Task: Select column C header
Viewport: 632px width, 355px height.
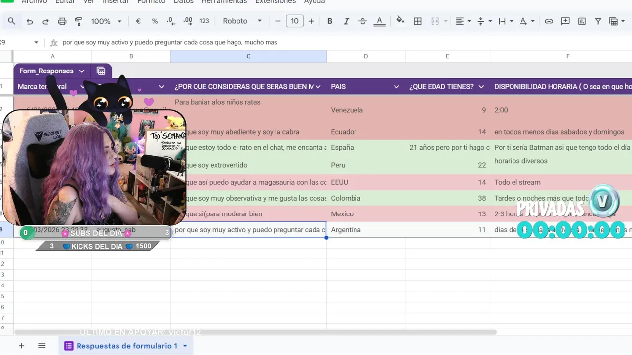Action: 248,56
